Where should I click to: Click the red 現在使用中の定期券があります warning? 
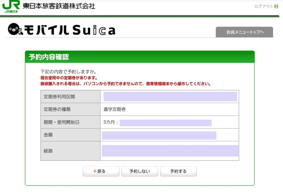click(69, 78)
